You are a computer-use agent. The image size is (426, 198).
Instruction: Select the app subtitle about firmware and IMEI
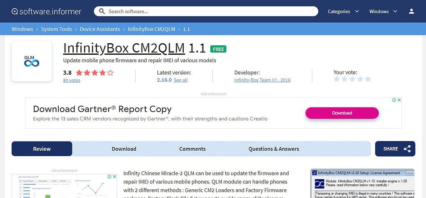point(140,61)
